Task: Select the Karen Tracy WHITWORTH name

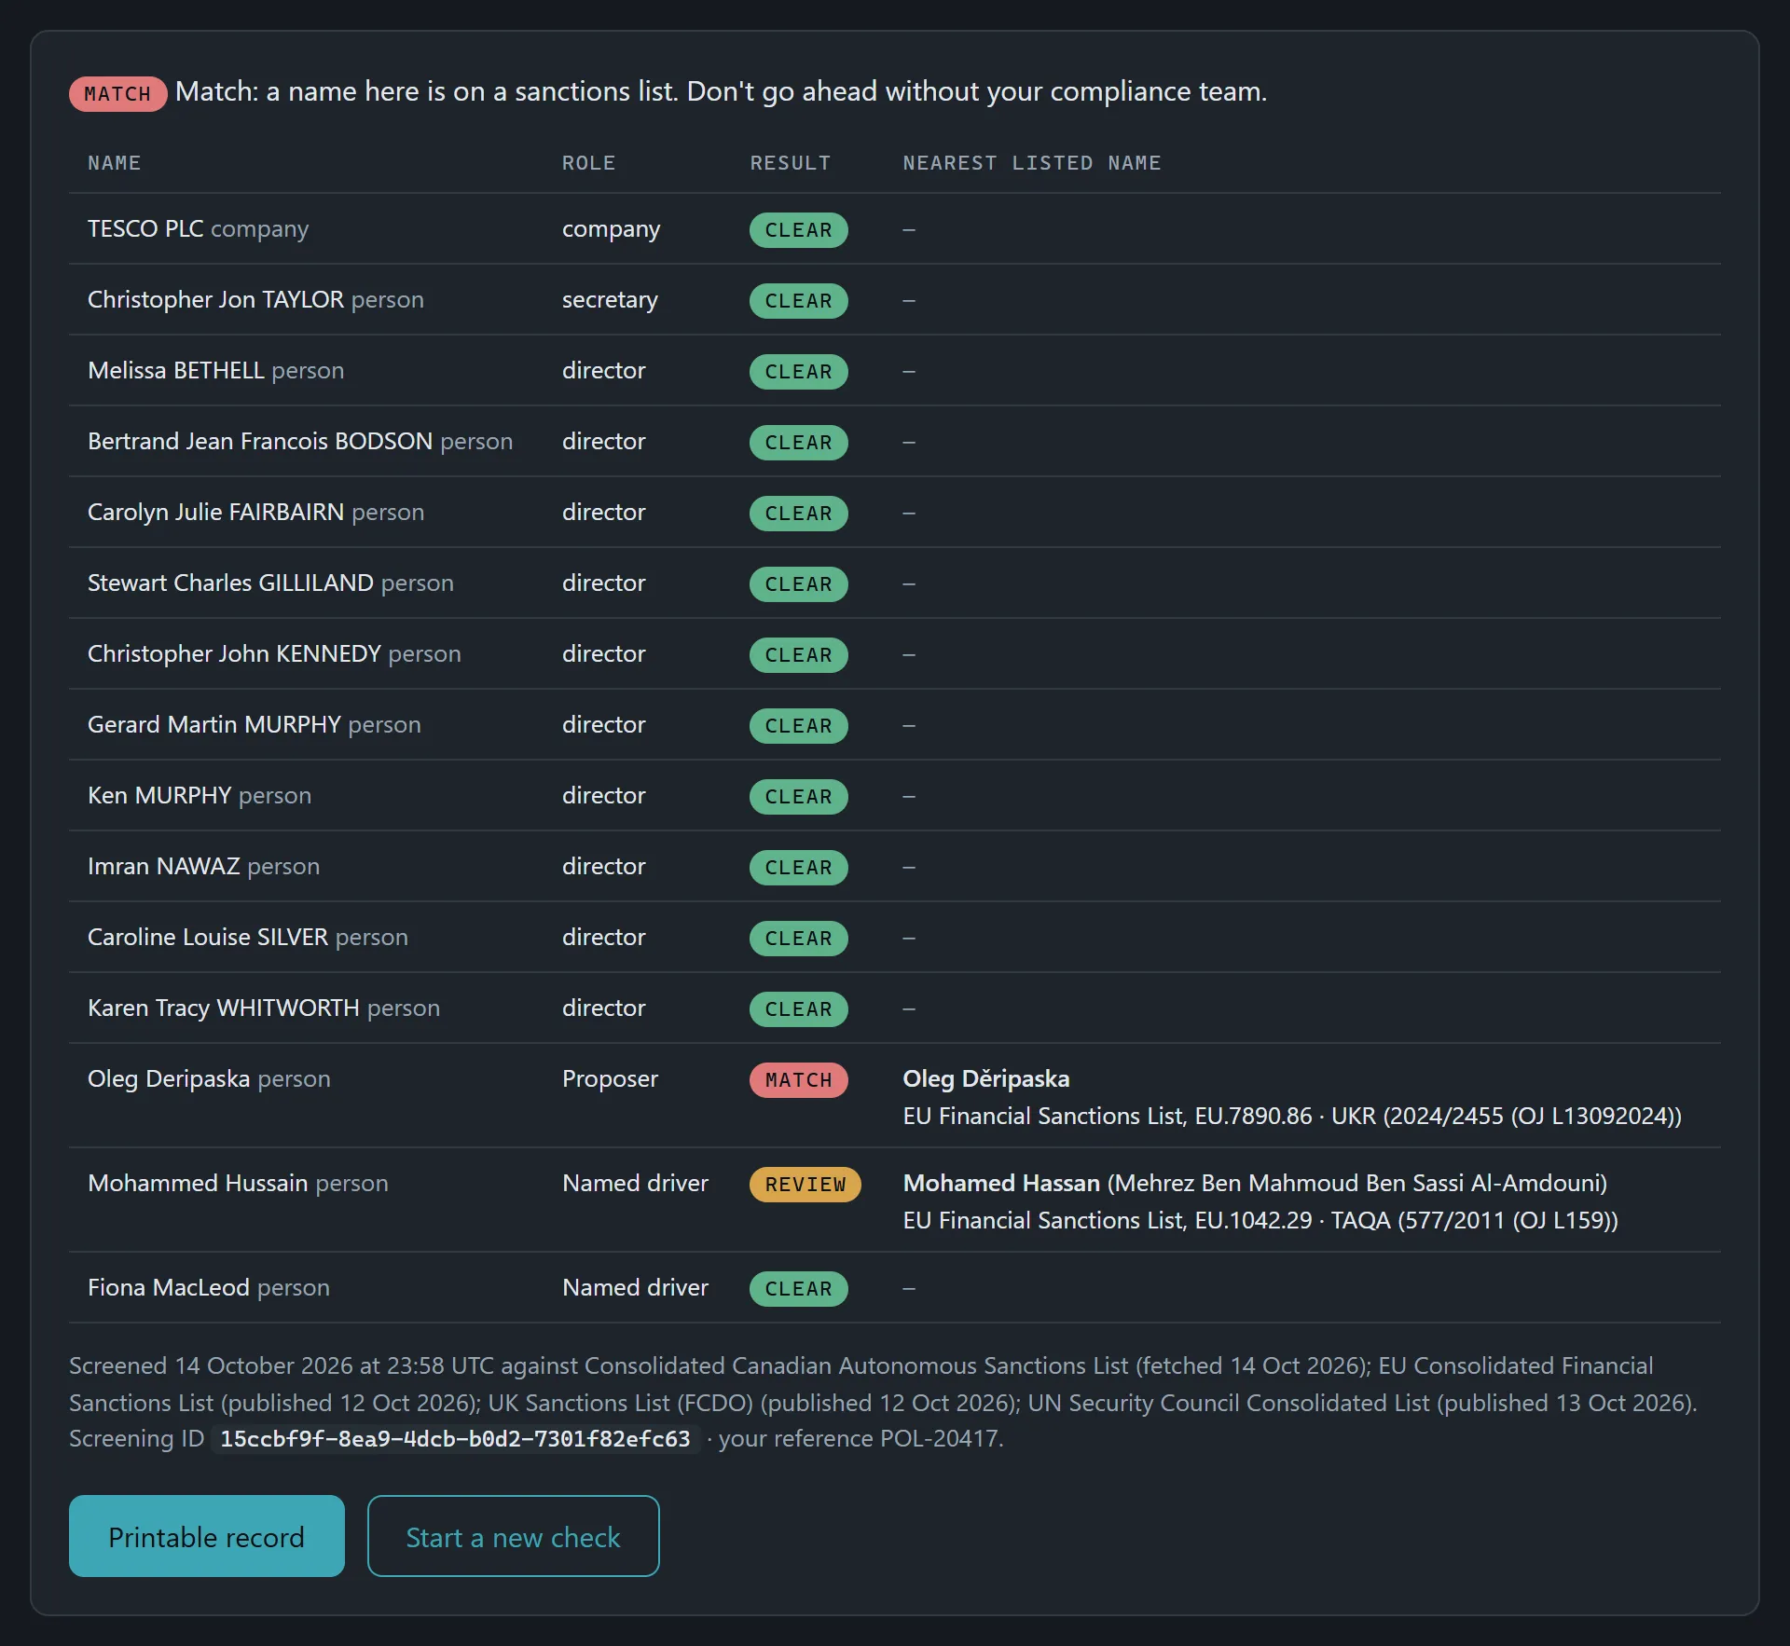Action: (x=223, y=1008)
